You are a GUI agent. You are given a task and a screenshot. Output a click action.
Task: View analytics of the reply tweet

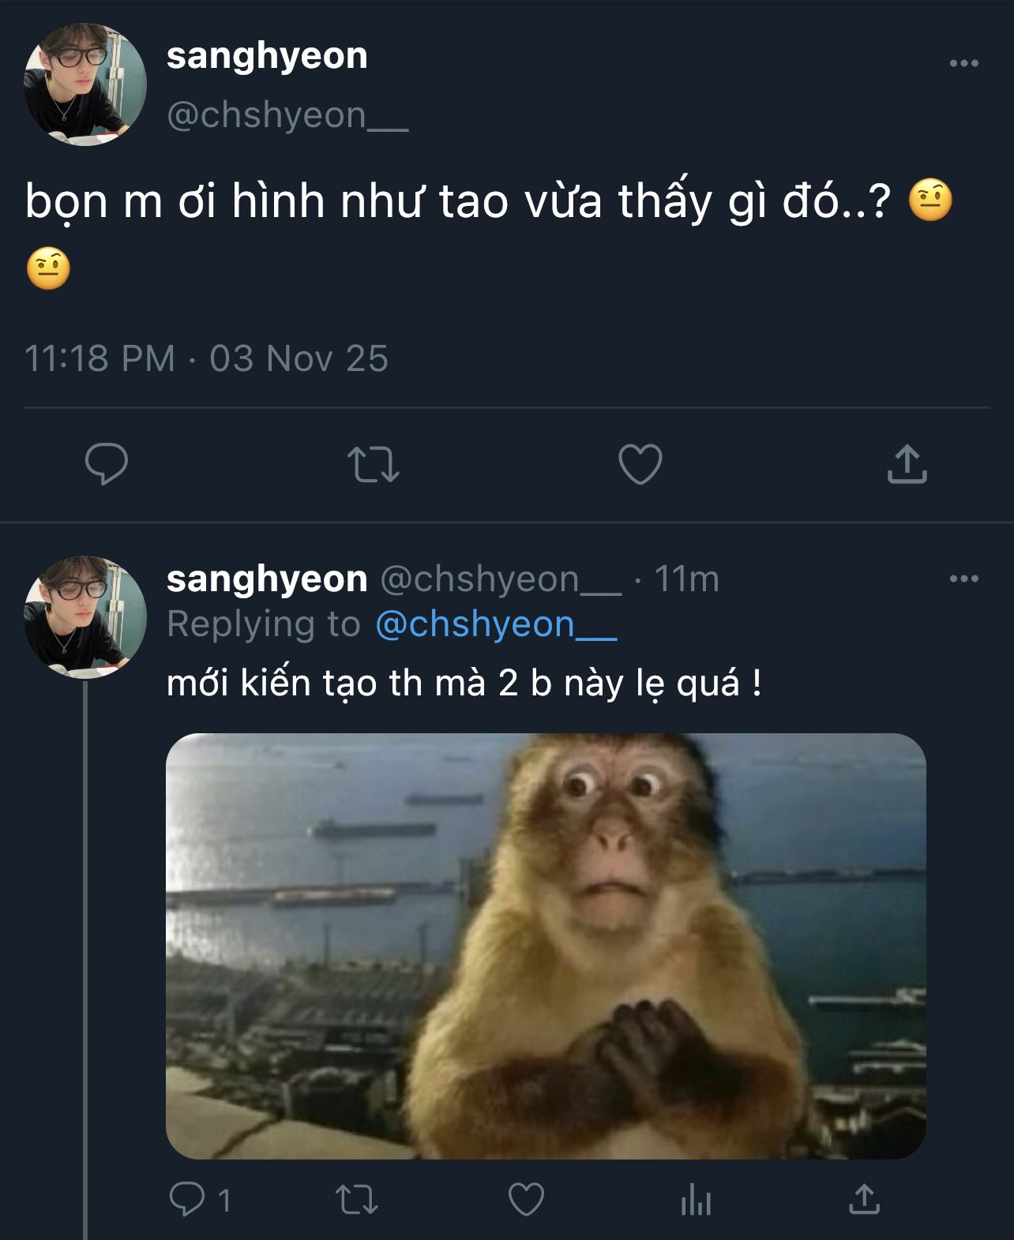696,1199
